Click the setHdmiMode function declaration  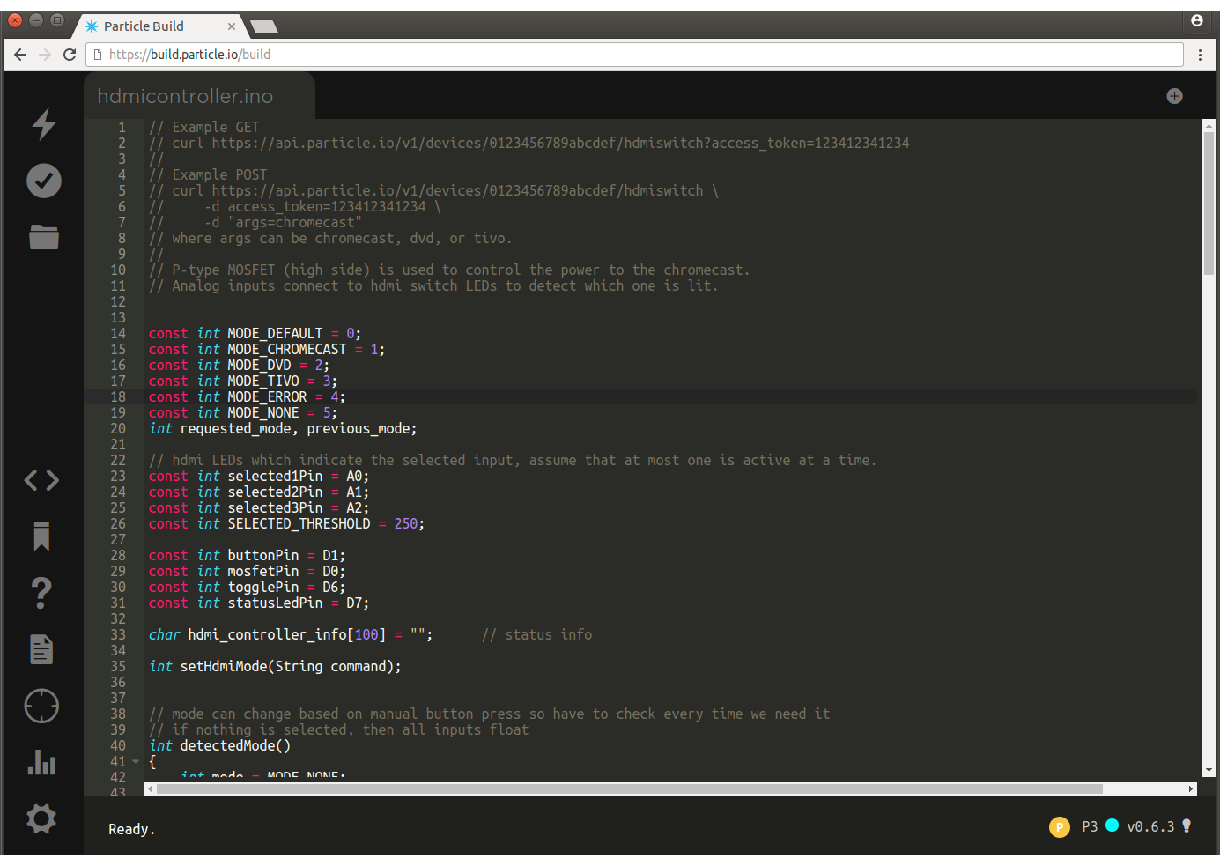coord(275,666)
